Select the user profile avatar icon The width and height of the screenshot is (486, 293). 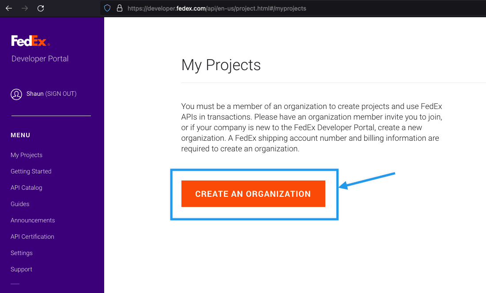pyautogui.click(x=16, y=94)
